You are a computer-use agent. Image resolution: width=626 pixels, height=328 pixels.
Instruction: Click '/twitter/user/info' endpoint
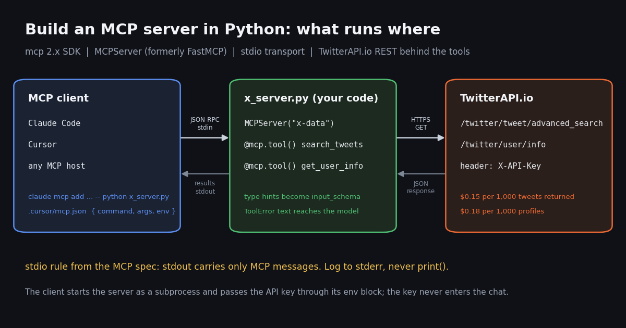[x=503, y=145]
